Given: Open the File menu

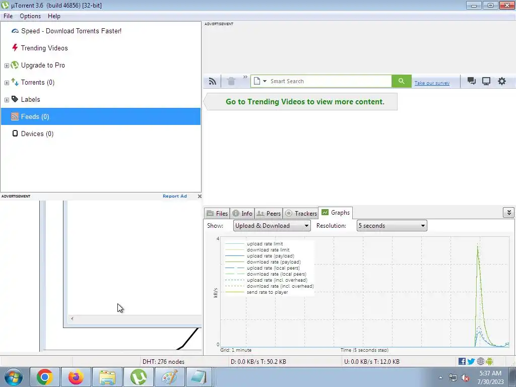Looking at the screenshot, I should click(x=8, y=16).
